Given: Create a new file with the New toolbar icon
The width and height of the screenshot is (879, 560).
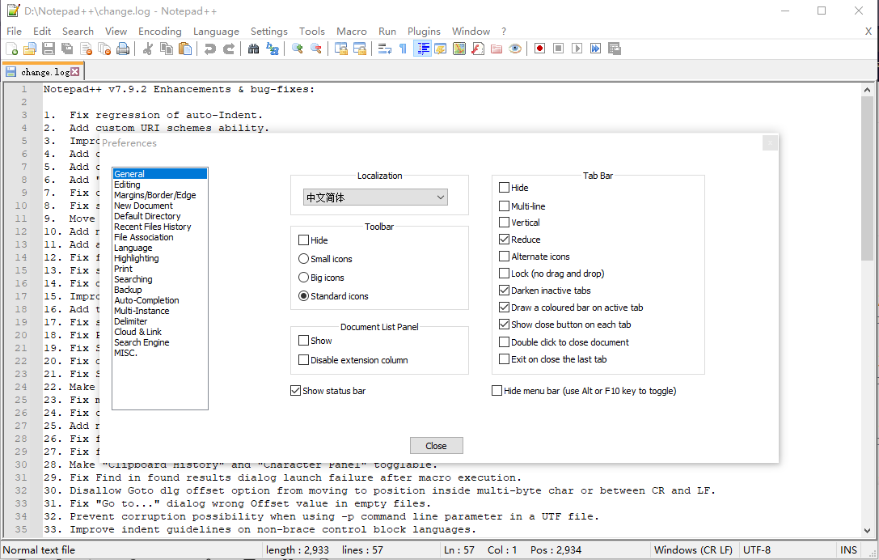Looking at the screenshot, I should [12, 49].
